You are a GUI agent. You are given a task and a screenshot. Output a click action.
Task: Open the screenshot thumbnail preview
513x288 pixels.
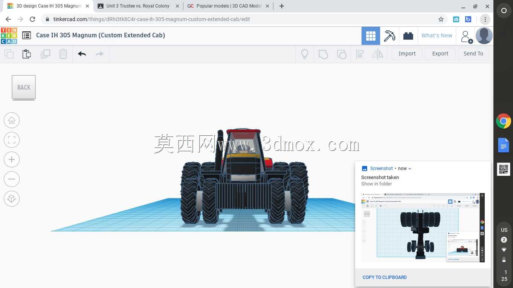(423, 228)
